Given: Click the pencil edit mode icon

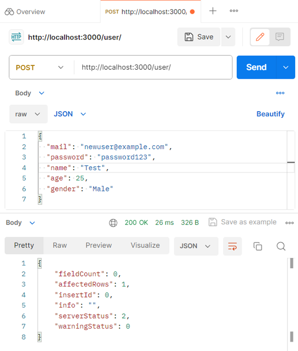Looking at the screenshot, I should (x=260, y=37).
